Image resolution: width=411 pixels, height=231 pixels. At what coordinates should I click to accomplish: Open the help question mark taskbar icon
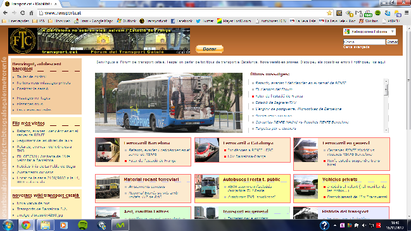point(324,225)
